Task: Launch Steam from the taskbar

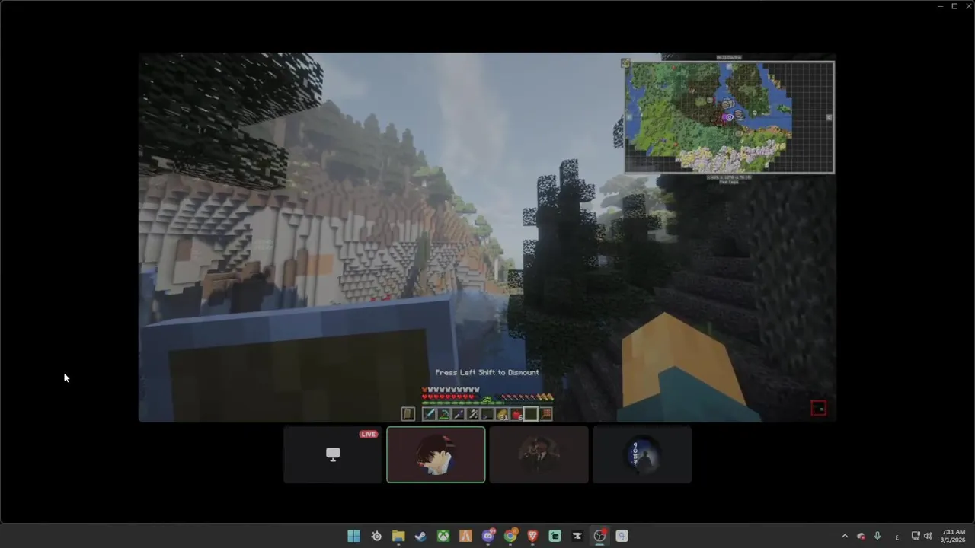Action: point(420,536)
